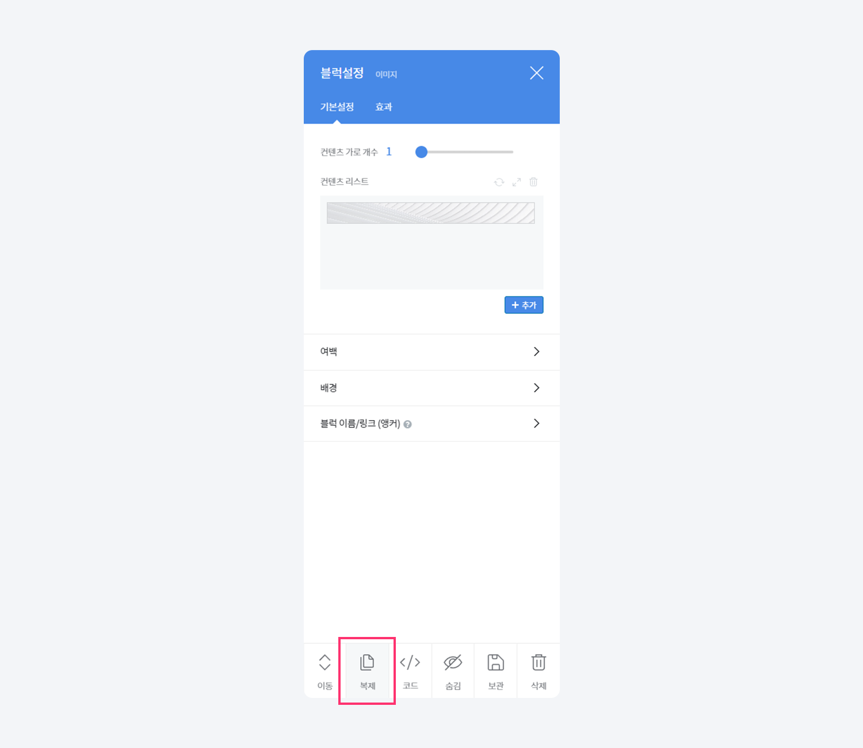Close the 블럭설정 panel with X
Image resolution: width=863 pixels, height=748 pixels.
(536, 73)
